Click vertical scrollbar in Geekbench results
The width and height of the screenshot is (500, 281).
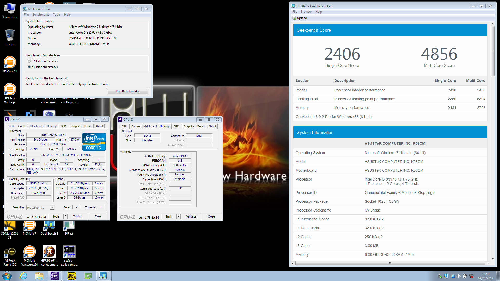pos(492,51)
